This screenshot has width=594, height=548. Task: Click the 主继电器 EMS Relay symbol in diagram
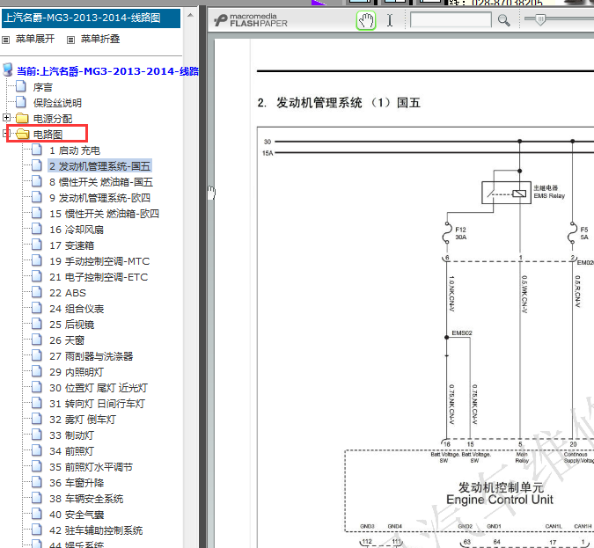506,193
